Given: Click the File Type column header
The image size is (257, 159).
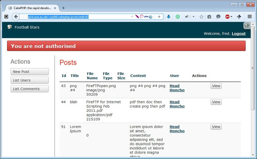Looking at the screenshot, I should click(108, 76).
